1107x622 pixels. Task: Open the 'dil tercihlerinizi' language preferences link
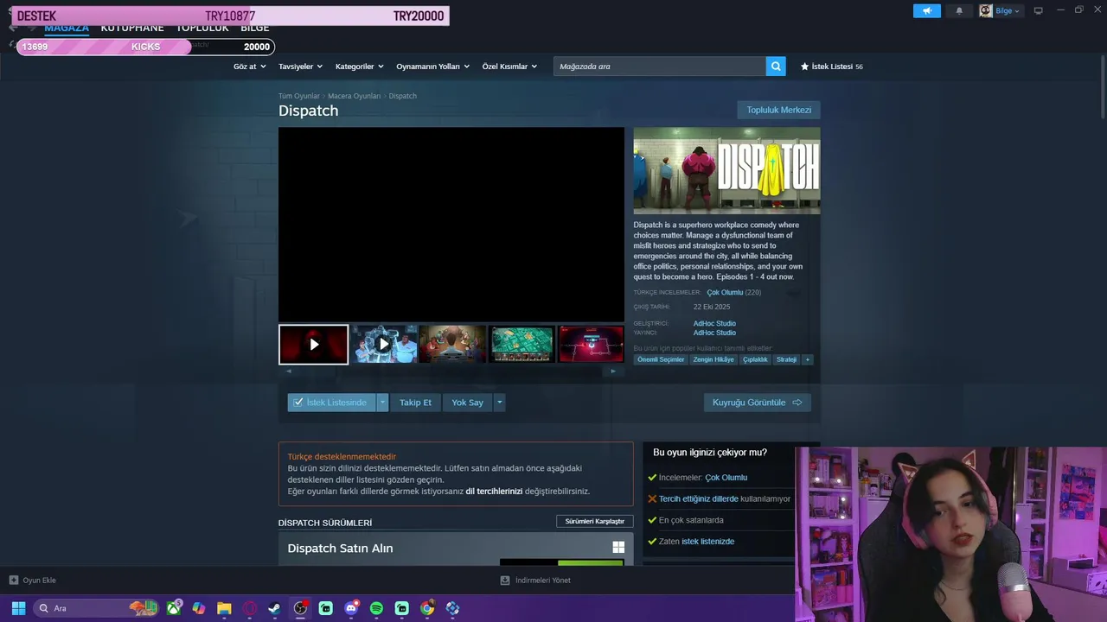pos(494,492)
